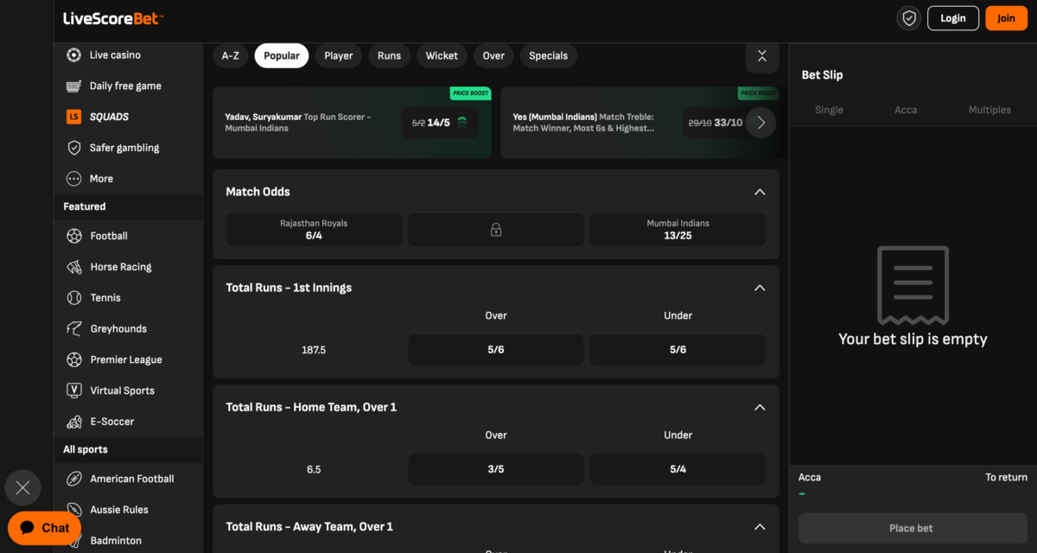
Task: Click the Featured section heading
Action: pyautogui.click(x=85, y=207)
